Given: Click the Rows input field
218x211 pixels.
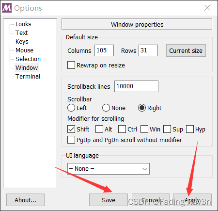Looking at the screenshot, I should click(148, 50).
